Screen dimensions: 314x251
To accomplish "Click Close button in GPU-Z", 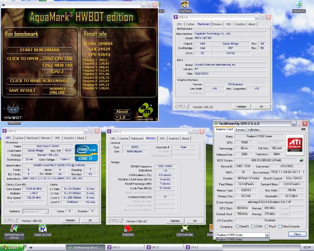I will pyautogui.click(x=297, y=234).
